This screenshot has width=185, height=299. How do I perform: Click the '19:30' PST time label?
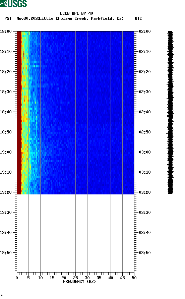coord(6,213)
